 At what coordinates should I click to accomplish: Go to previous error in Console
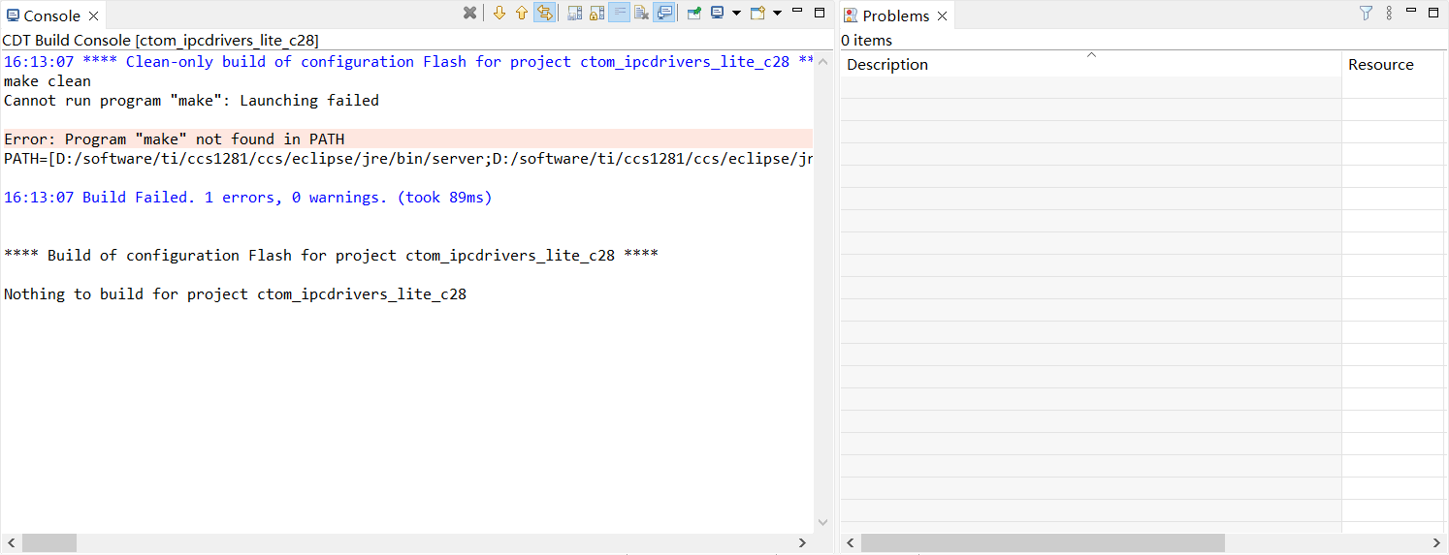[522, 13]
